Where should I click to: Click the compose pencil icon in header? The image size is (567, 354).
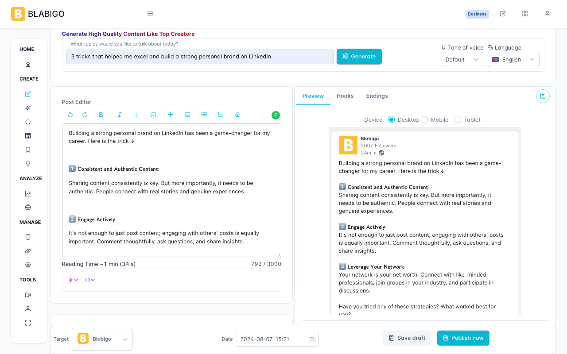coord(503,14)
